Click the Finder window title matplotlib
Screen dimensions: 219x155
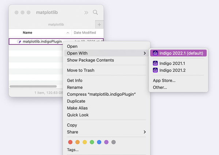(x=47, y=12)
